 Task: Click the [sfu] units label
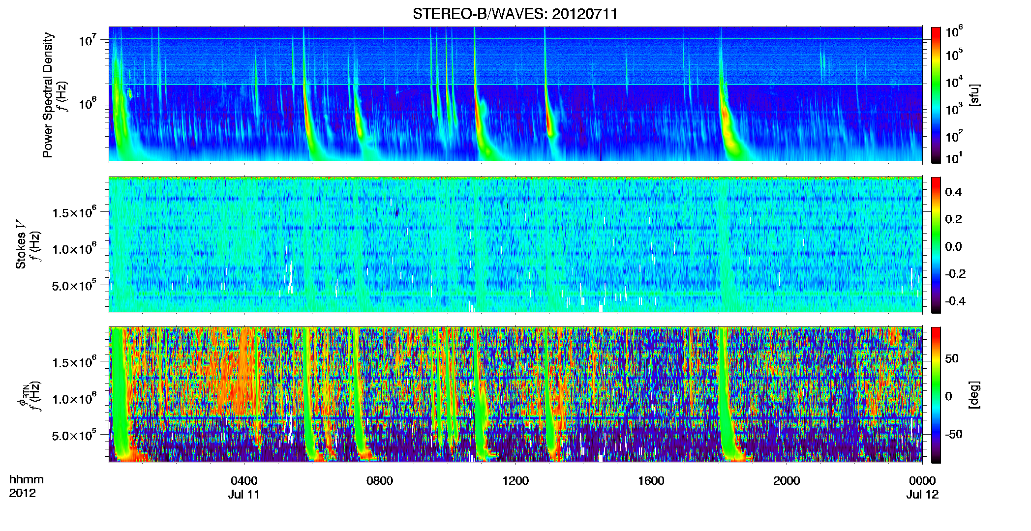click(x=974, y=95)
